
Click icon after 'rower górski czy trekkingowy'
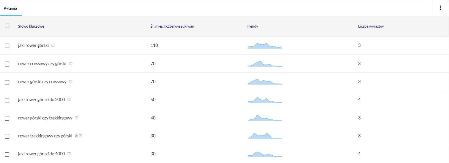[x=76, y=118]
